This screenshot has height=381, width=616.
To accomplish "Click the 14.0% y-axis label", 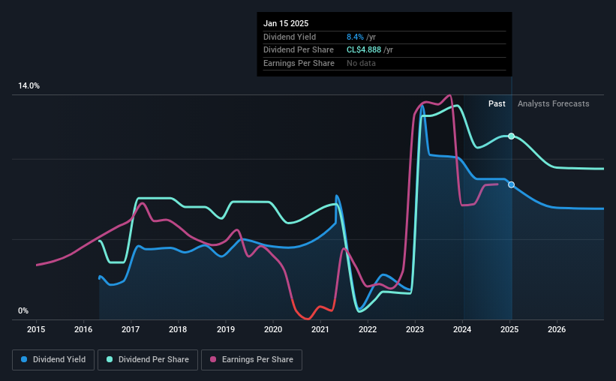I will coord(29,86).
